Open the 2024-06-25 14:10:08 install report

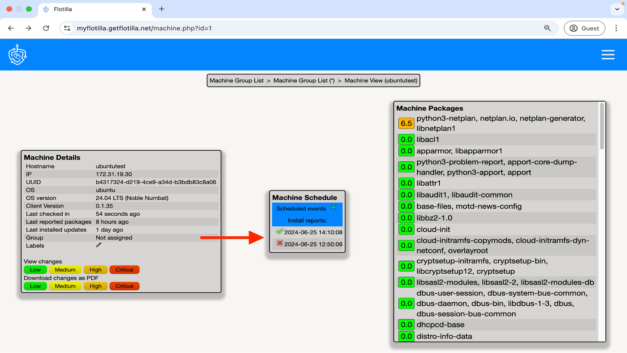[x=313, y=232]
